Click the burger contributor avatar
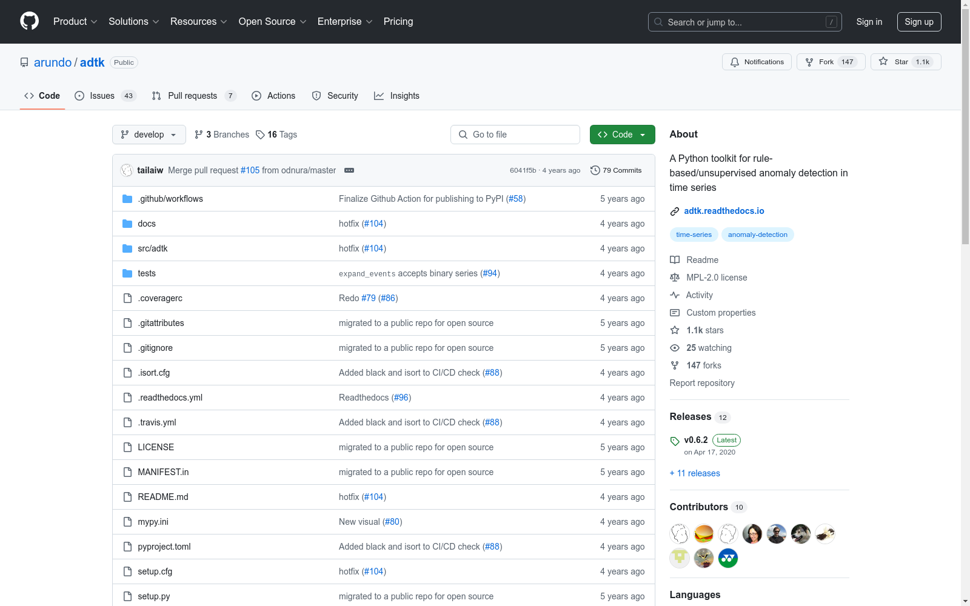The image size is (970, 606). (704, 534)
